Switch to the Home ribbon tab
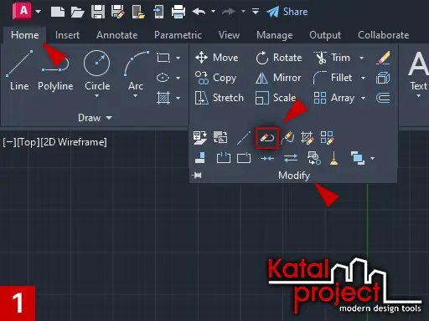Screen dimensions: 429x321 tap(25, 35)
